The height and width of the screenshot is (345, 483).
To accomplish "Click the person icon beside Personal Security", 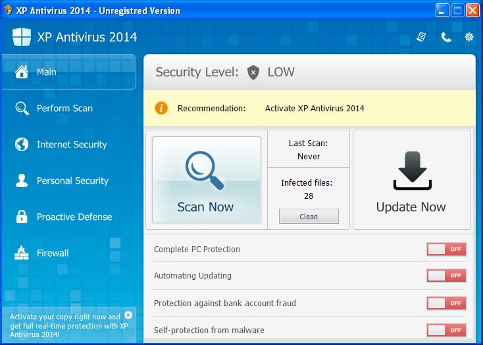I will (x=22, y=180).
